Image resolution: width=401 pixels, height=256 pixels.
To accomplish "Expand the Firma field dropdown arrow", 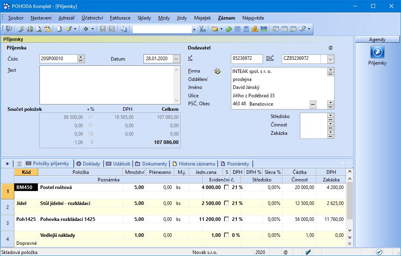I will click(x=330, y=70).
